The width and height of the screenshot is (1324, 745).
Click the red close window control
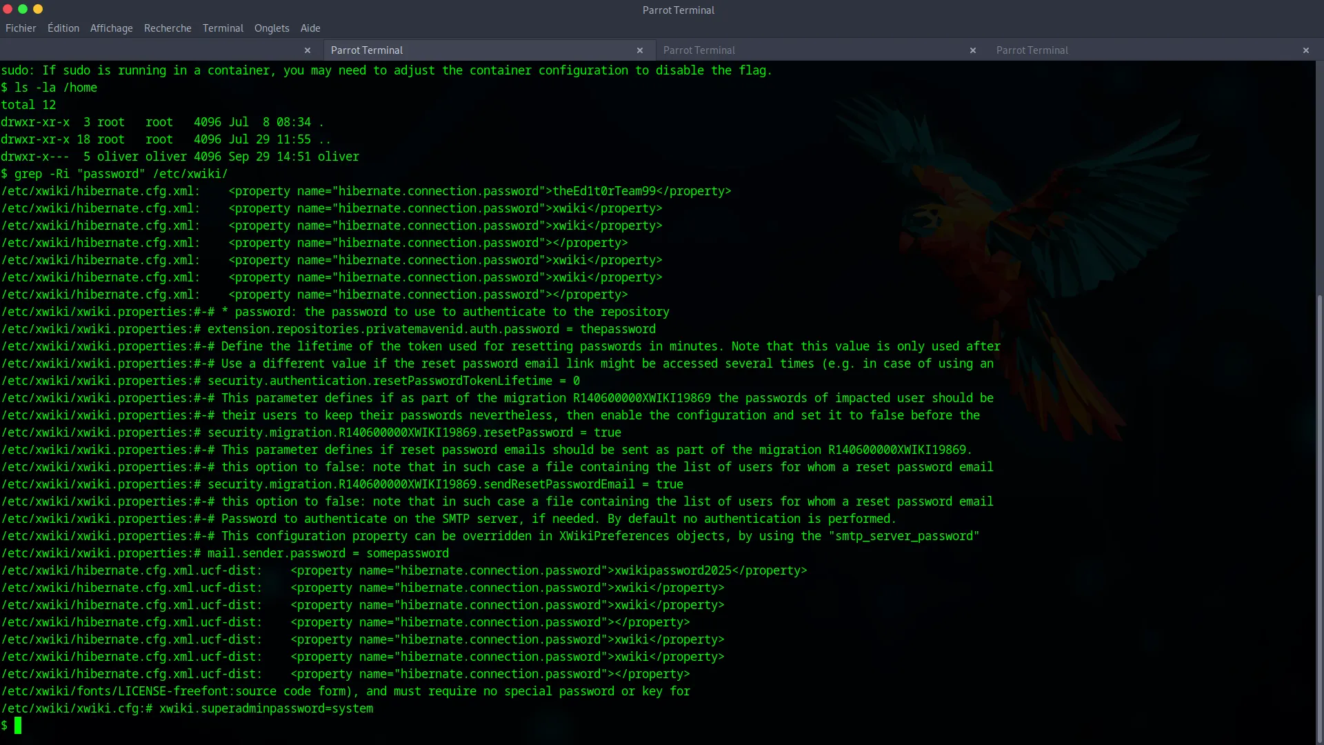8,10
